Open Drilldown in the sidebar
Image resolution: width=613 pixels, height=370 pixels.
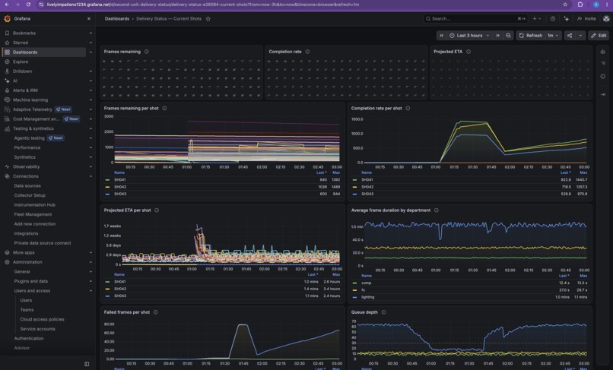click(22, 71)
